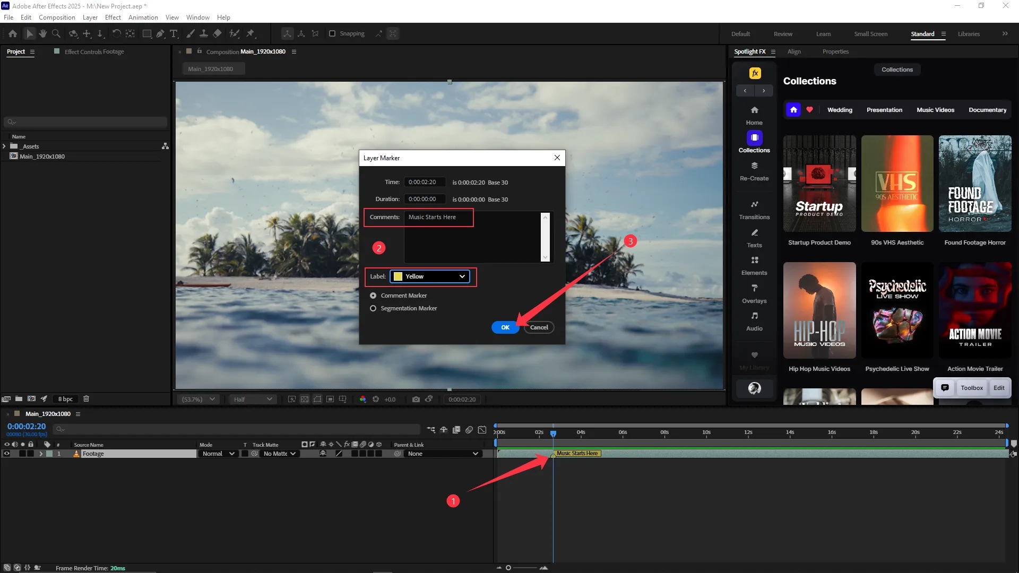Open the No Matte track matte dropdown

click(x=279, y=454)
